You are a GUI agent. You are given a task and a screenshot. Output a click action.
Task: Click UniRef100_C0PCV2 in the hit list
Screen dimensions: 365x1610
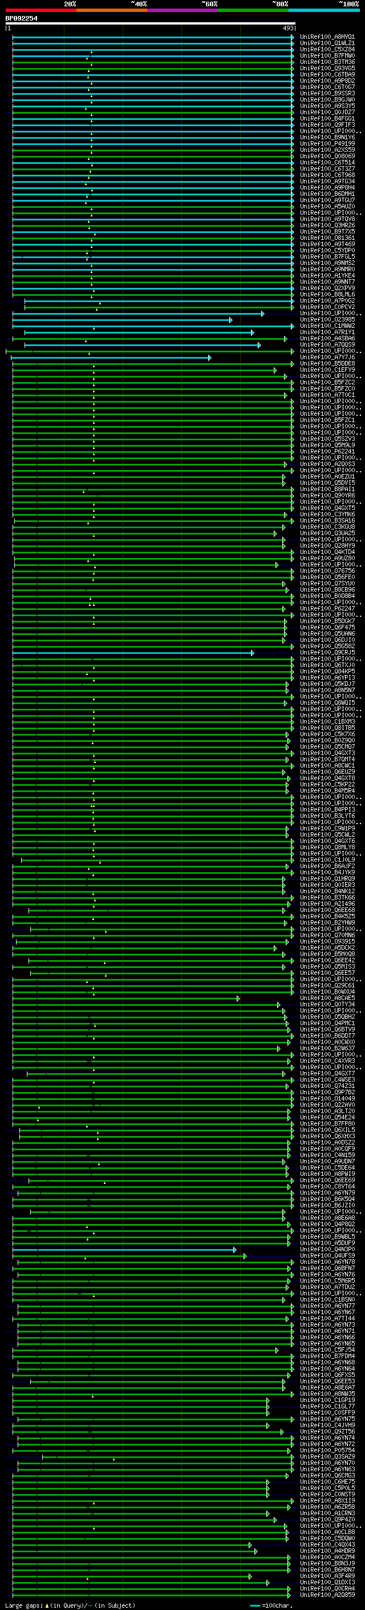pos(327,307)
